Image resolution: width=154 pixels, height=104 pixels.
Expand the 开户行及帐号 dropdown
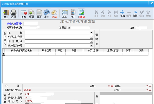[91, 45]
